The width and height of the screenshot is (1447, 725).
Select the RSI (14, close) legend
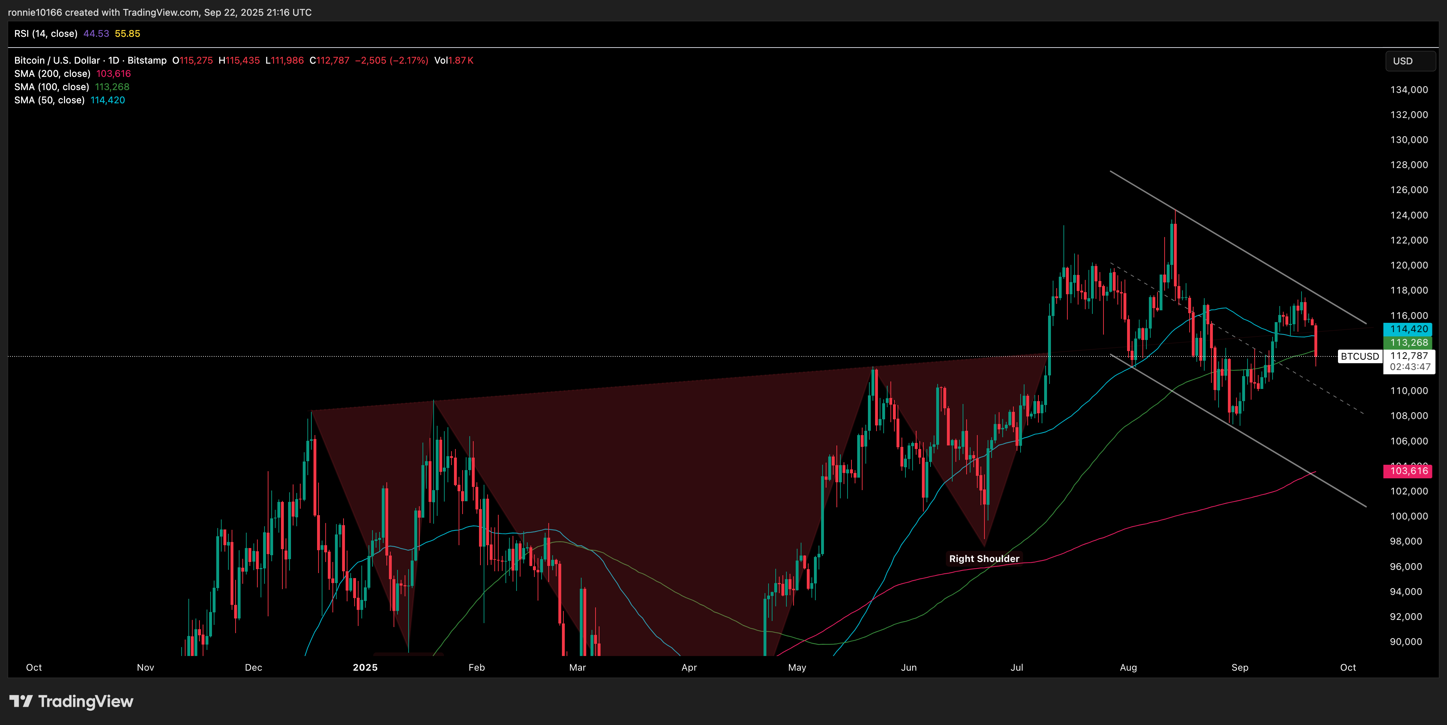(x=46, y=34)
